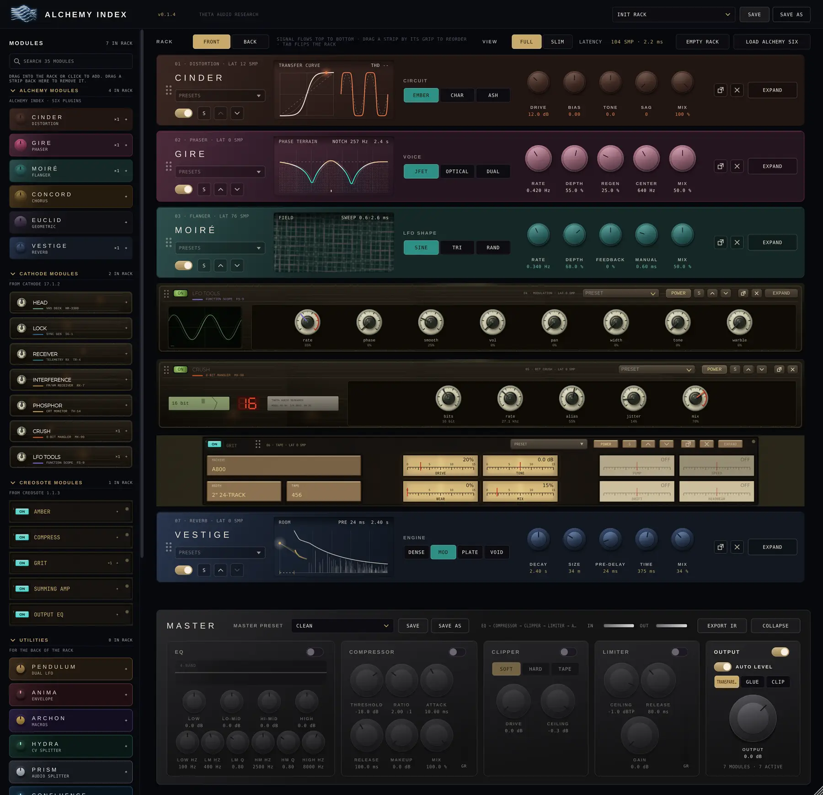Grab the Crush strip drag grip
Screen dimensions: 823x795
click(x=166, y=370)
